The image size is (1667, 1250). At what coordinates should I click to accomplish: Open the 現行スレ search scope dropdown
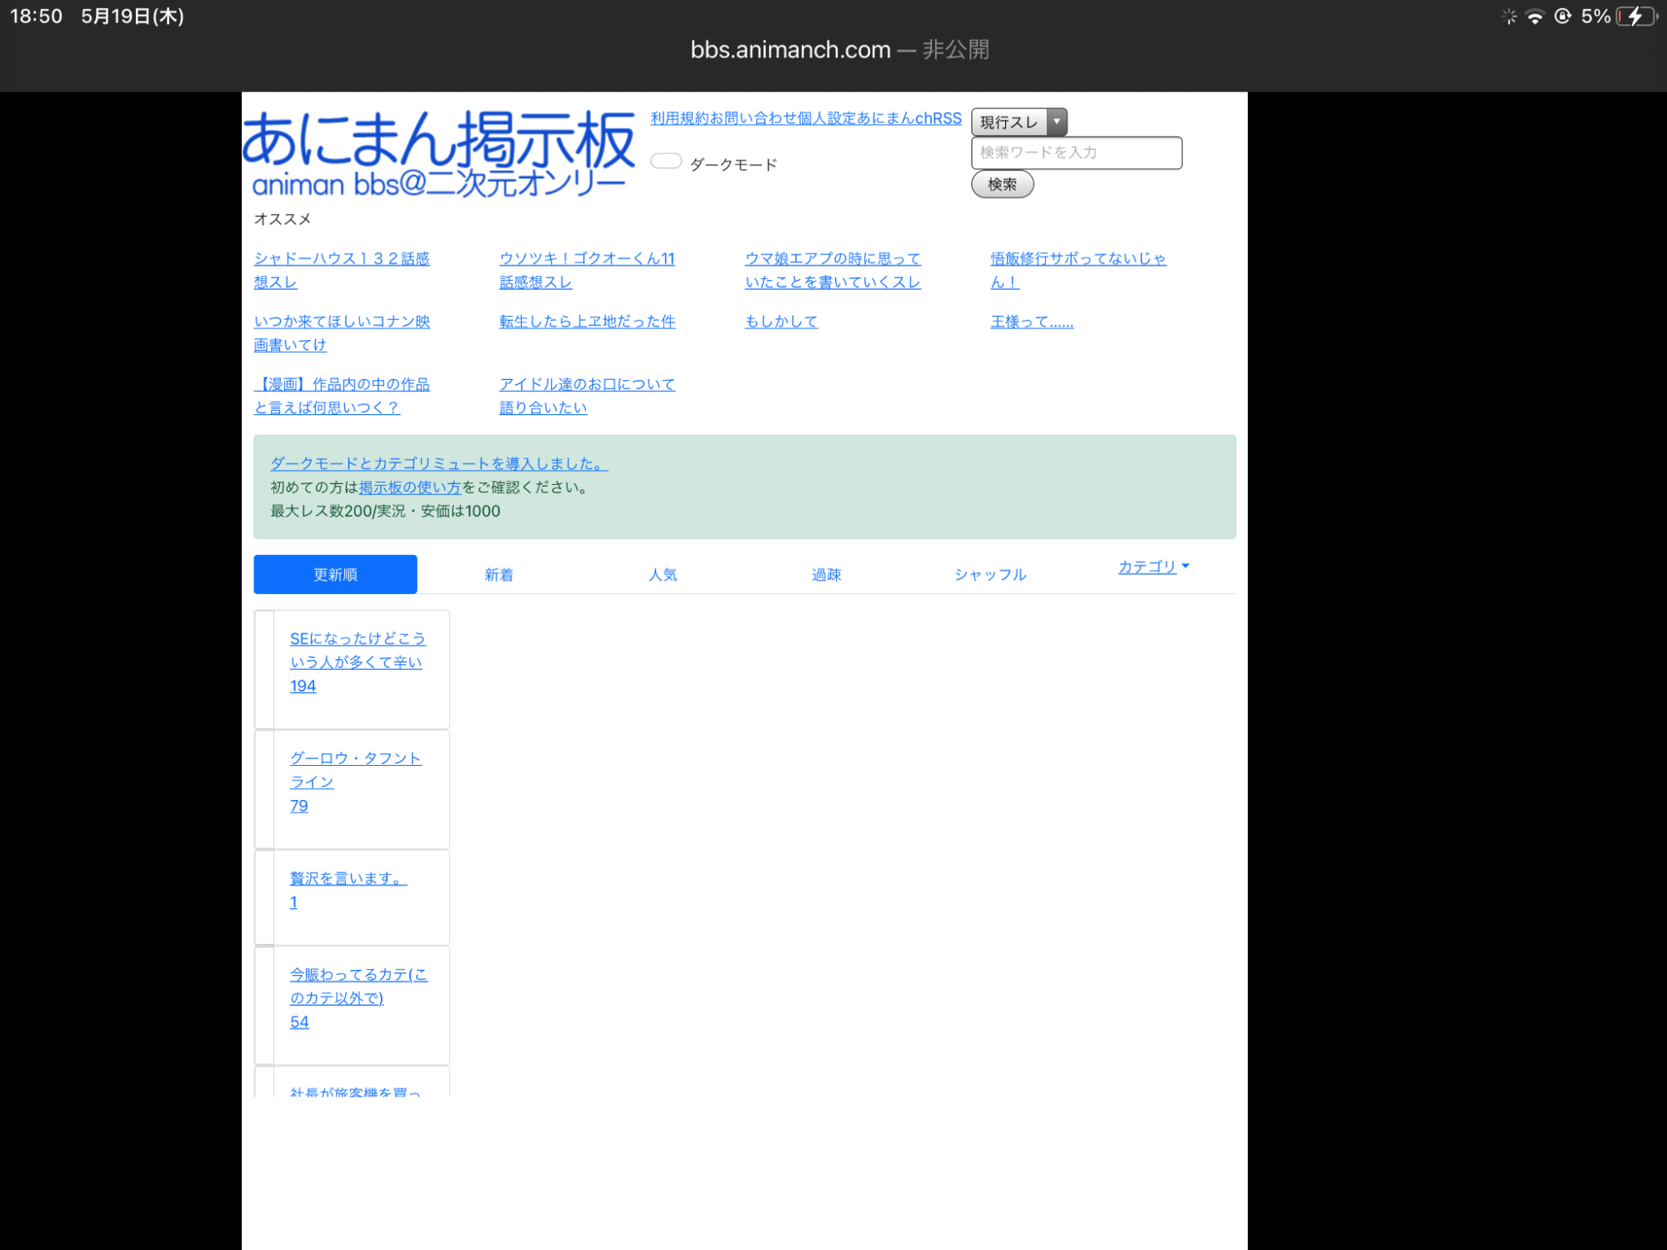[x=1019, y=122]
